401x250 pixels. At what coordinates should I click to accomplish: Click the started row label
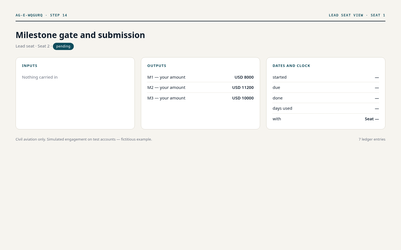tap(280, 77)
